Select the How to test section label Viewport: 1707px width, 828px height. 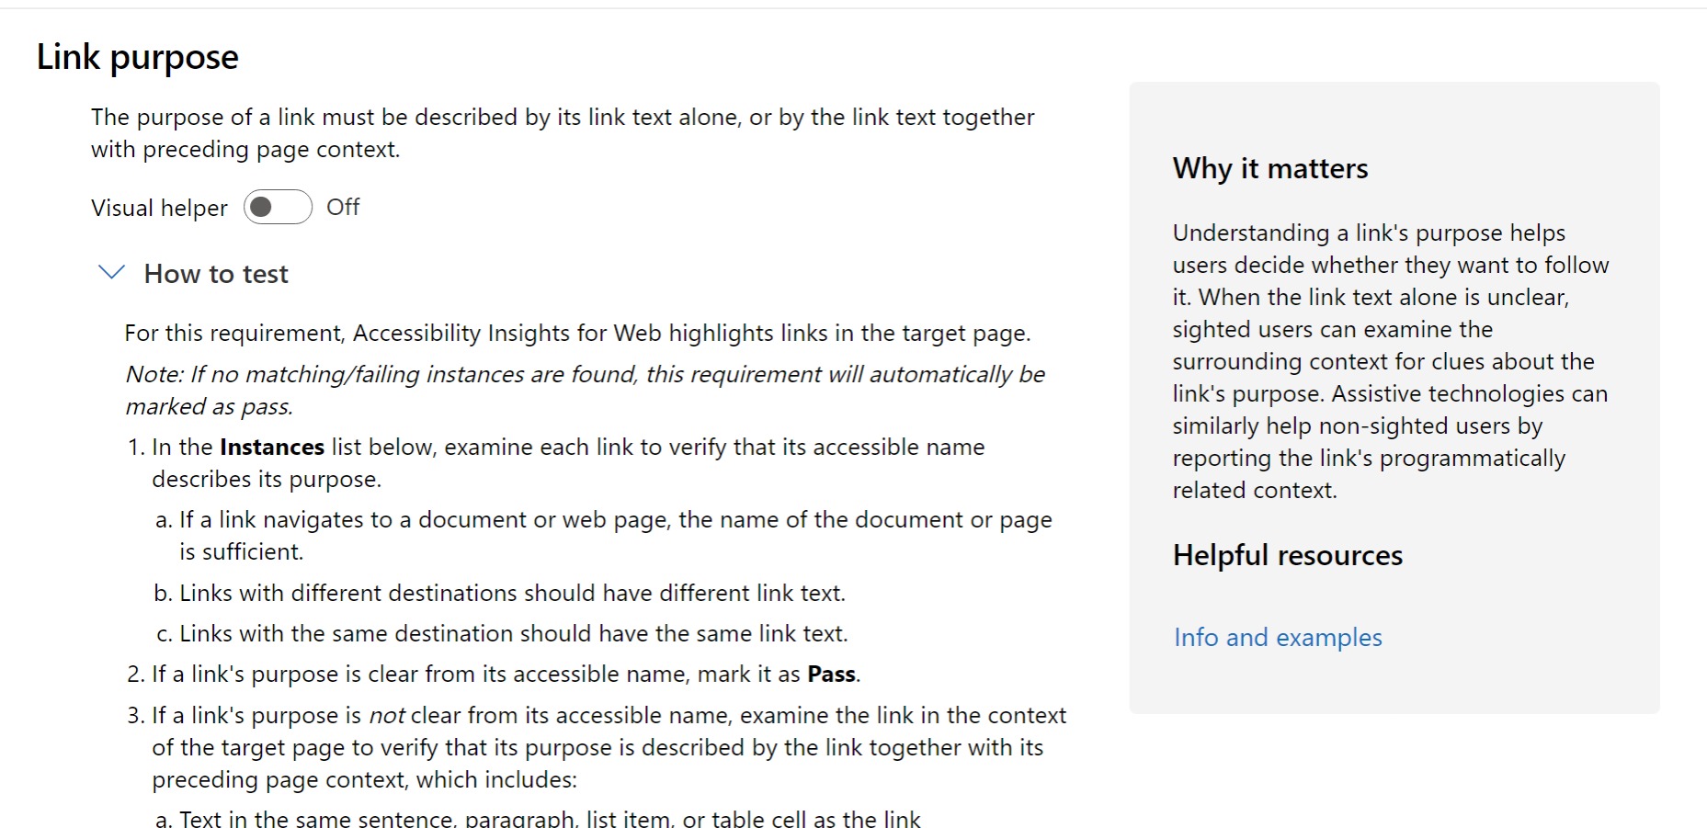click(x=215, y=273)
